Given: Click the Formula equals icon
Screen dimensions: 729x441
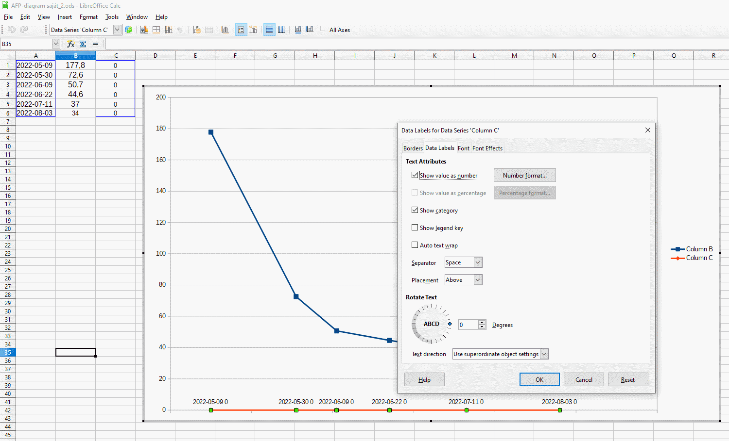Looking at the screenshot, I should (95, 44).
